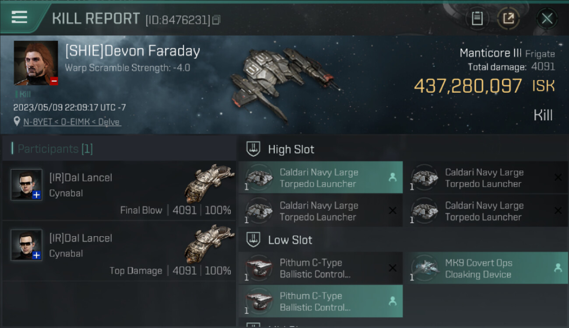Copy the kill report ID
The image size is (569, 328).
click(x=216, y=20)
